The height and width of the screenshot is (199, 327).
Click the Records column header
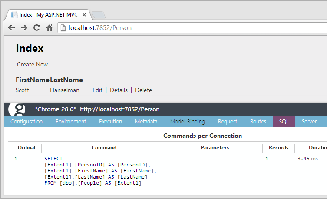click(x=279, y=148)
